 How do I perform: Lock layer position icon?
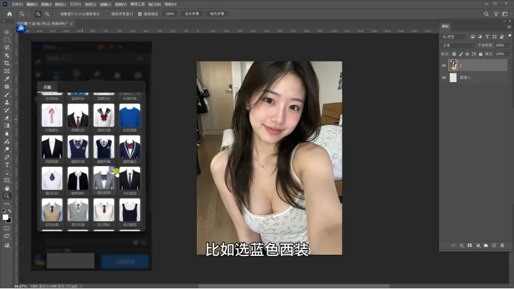(x=467, y=54)
